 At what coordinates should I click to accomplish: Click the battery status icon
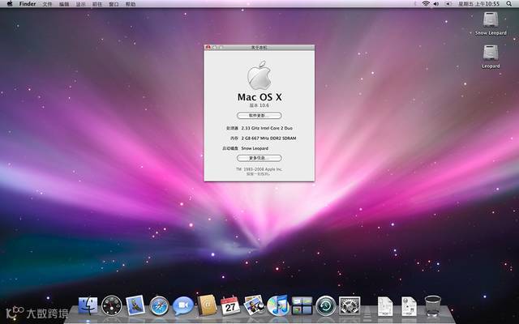pos(448,3)
